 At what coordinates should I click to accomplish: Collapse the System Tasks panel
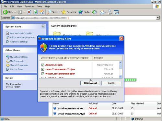point(43,26)
